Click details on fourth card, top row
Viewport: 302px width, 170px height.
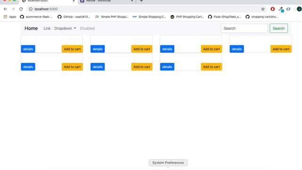point(237,49)
